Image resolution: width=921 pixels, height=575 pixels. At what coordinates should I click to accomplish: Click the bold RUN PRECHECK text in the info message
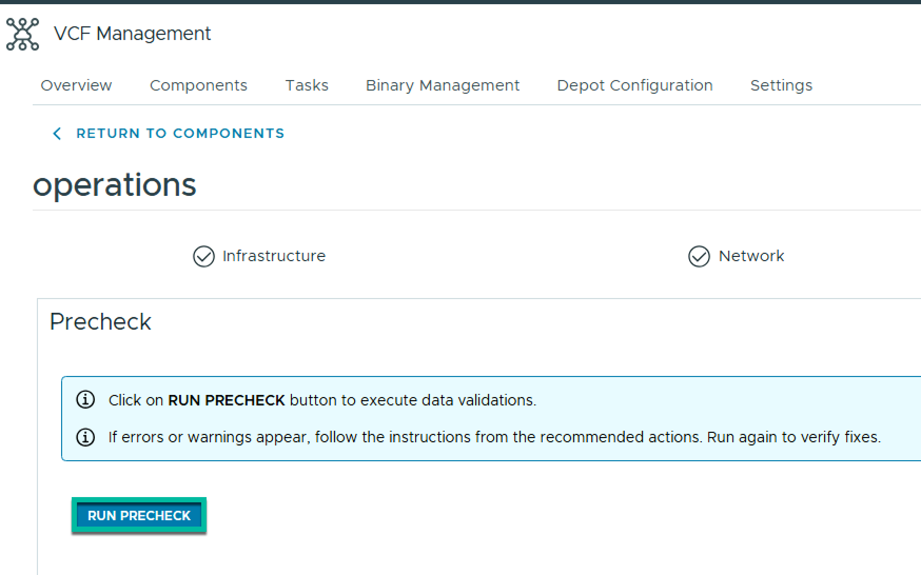(226, 400)
